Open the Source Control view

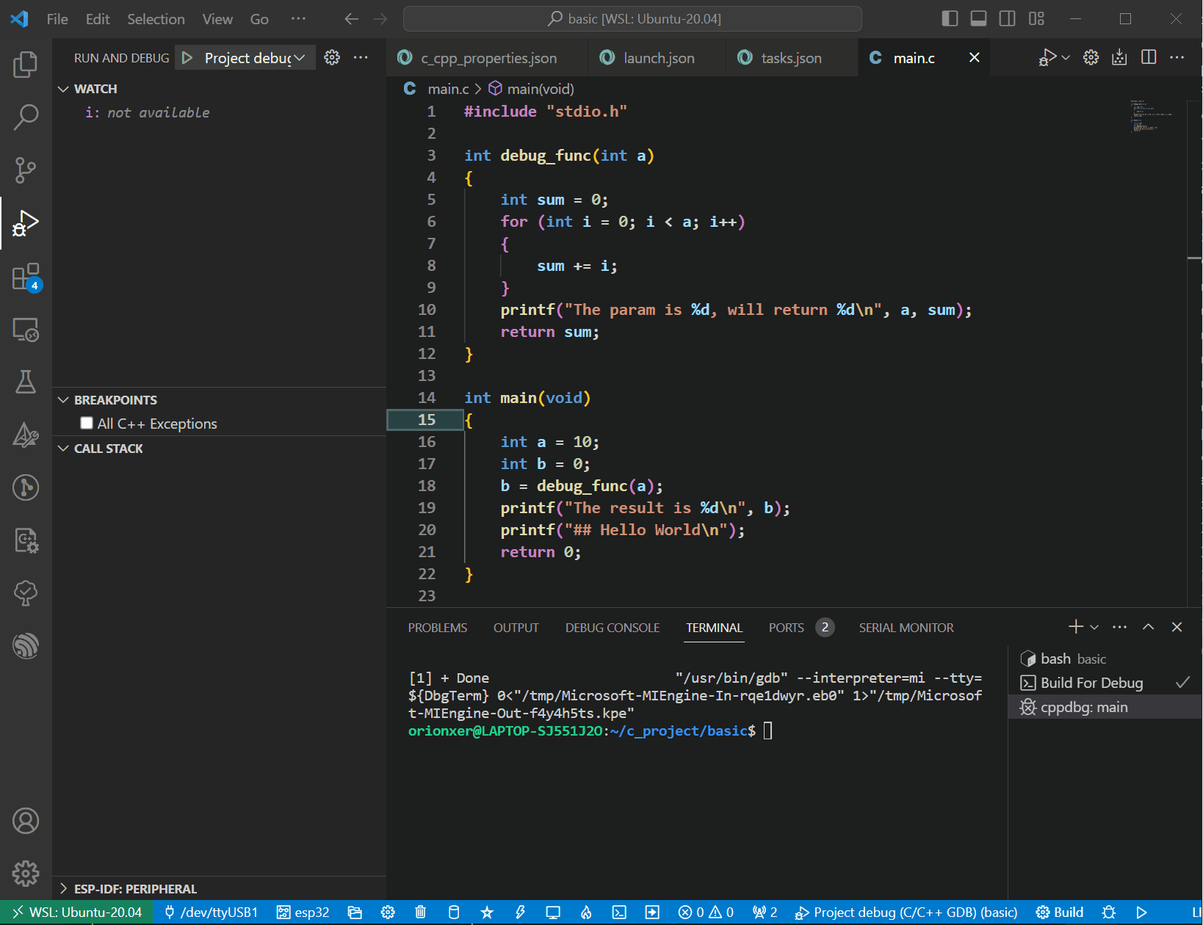(26, 170)
